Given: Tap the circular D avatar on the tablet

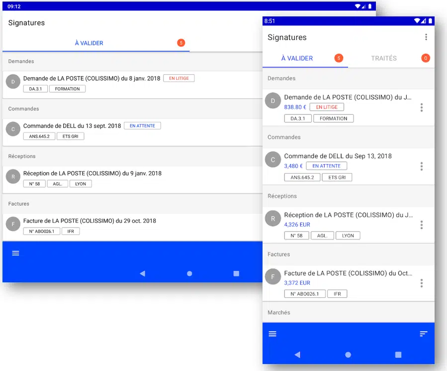Looking at the screenshot, I should pyautogui.click(x=13, y=82).
